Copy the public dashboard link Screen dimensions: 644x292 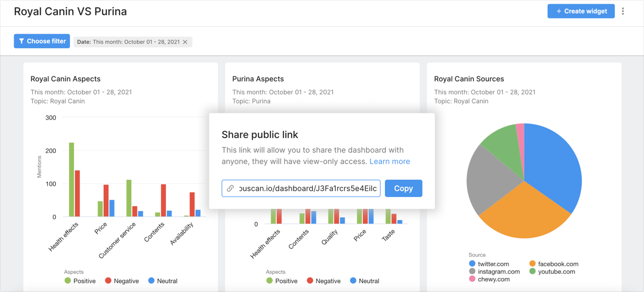click(x=403, y=188)
